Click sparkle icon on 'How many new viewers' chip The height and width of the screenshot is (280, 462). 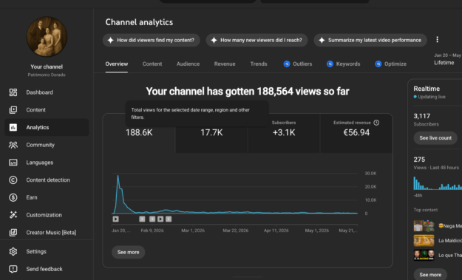point(214,40)
